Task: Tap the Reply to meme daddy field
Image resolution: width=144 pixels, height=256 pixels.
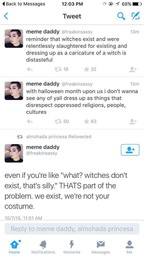Action: click(x=72, y=229)
